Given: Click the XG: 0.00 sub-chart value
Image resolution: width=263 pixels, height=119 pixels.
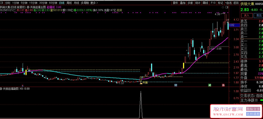Looking at the screenshot, I should coord(24,89).
